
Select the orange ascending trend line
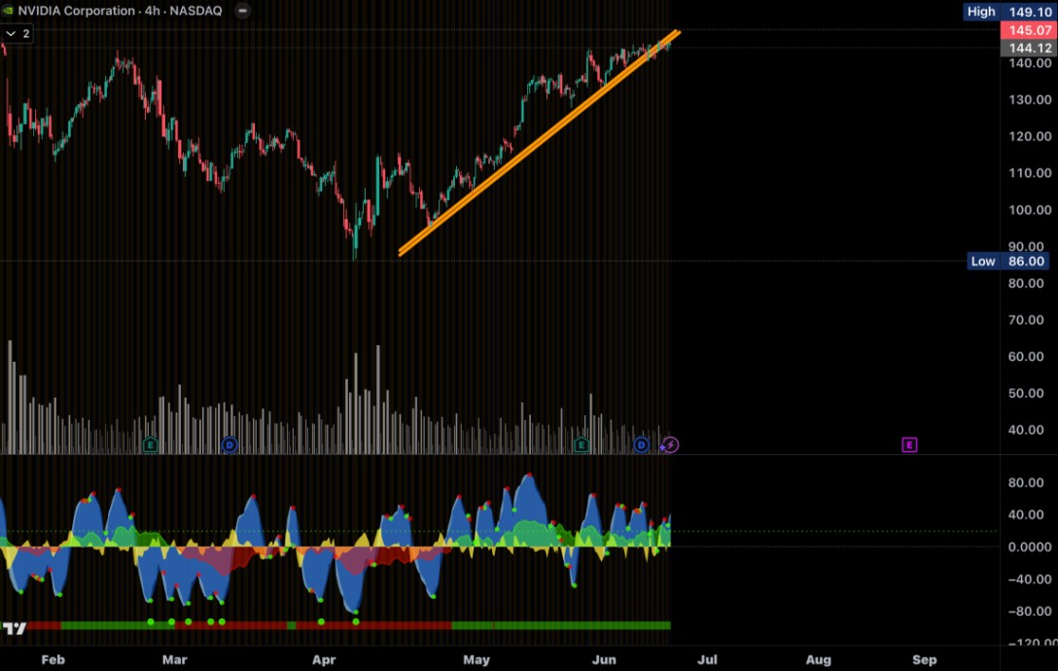pos(540,142)
